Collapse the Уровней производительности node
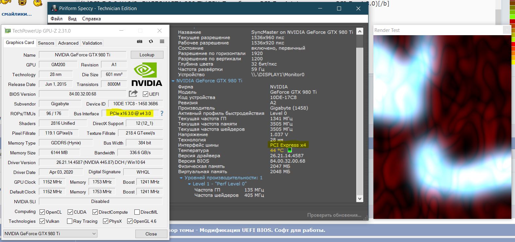 tap(181, 178)
